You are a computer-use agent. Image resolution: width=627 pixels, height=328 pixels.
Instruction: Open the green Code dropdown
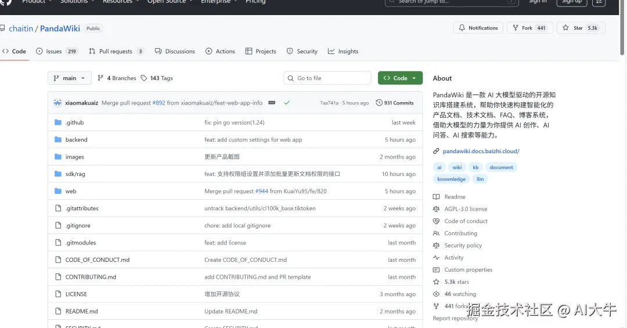click(x=400, y=78)
